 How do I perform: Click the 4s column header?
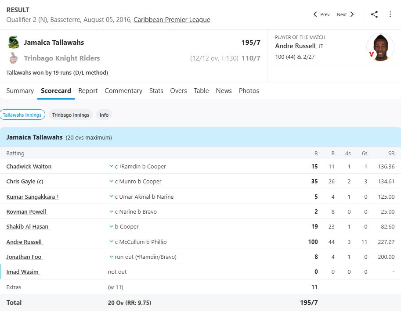348,153
